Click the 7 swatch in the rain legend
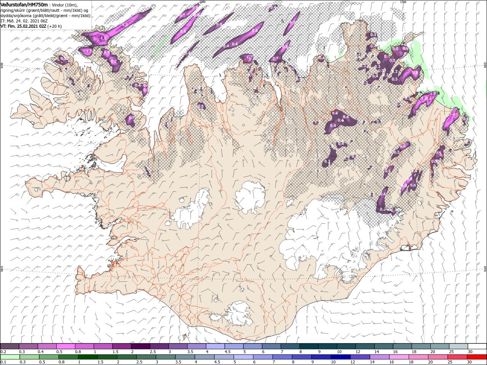The width and height of the screenshot is (487, 365). point(282,357)
